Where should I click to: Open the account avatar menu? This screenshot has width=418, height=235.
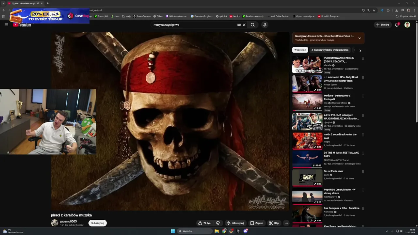click(407, 25)
